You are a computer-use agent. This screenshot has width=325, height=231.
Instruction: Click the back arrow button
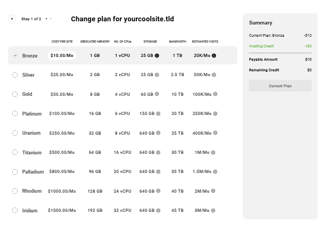coord(12,19)
